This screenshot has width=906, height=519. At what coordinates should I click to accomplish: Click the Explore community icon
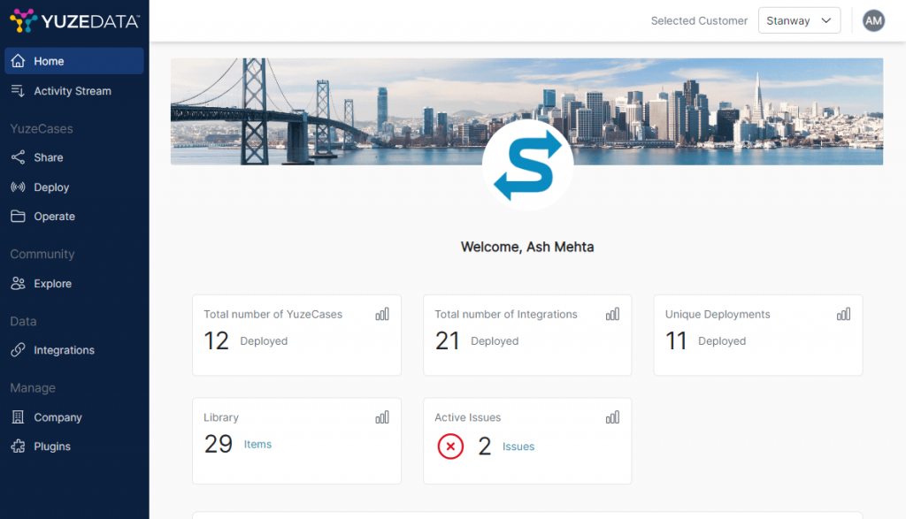(18, 284)
